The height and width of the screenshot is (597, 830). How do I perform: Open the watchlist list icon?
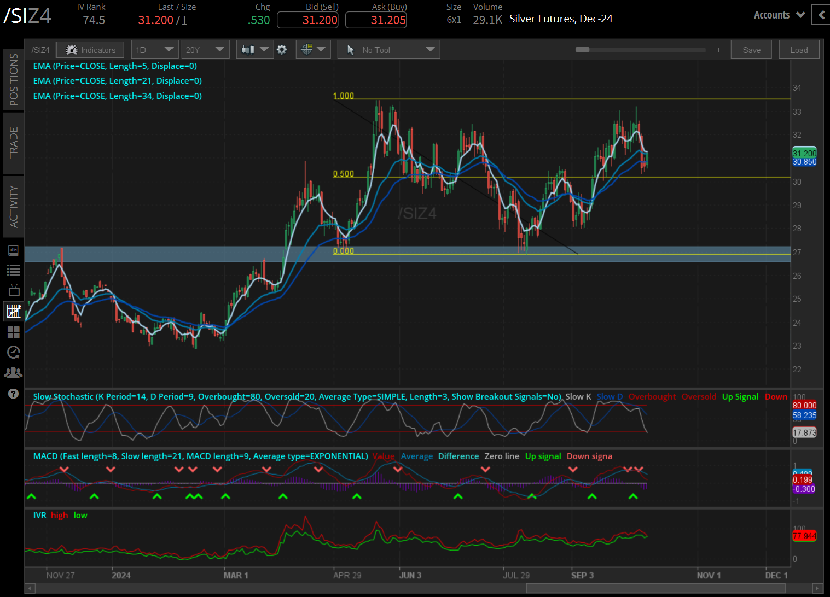tap(13, 270)
